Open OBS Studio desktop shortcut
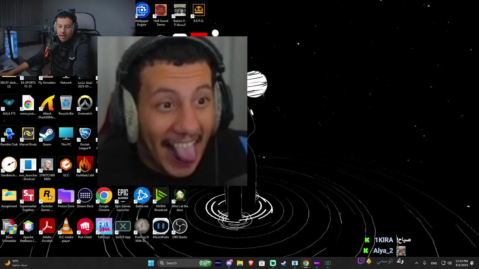The width and height of the screenshot is (479, 269). pyautogui.click(x=180, y=229)
